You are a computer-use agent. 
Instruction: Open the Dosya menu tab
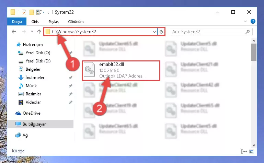coord(17,22)
